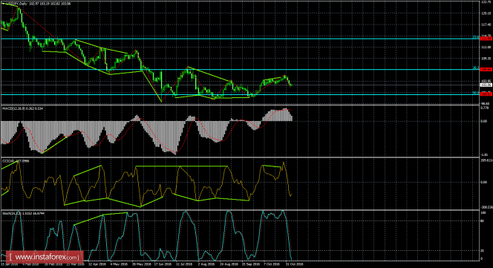Click the 80 level on Stochastic scale
This screenshot has height=268, width=493.
point(483,220)
